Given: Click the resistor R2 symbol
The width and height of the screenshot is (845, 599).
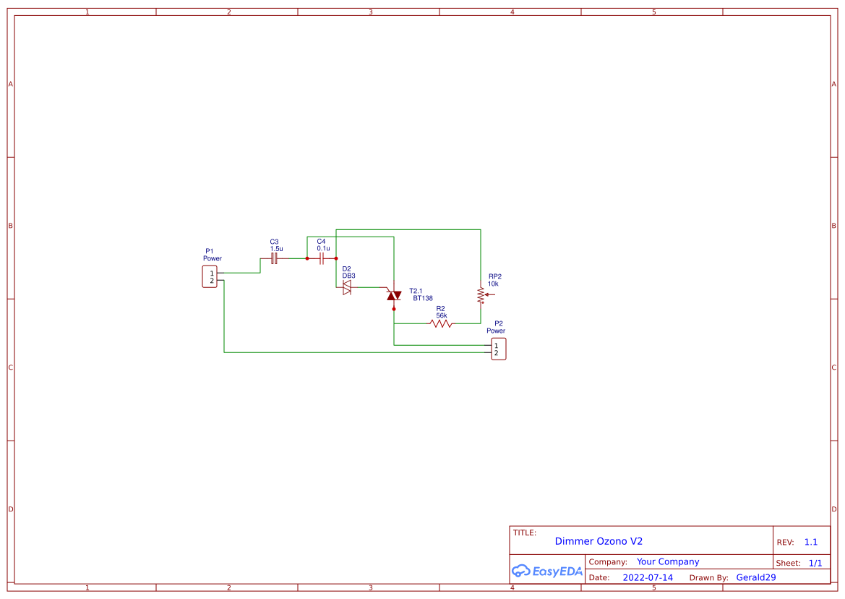Looking at the screenshot, I should 440,323.
